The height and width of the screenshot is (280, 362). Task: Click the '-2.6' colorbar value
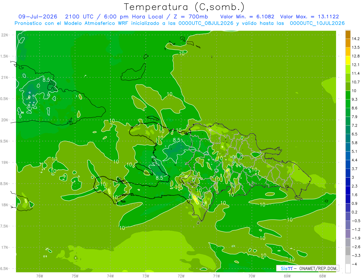[x=356, y=247]
